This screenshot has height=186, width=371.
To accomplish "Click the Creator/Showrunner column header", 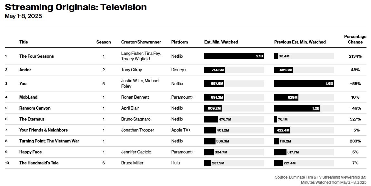I will [141, 42].
